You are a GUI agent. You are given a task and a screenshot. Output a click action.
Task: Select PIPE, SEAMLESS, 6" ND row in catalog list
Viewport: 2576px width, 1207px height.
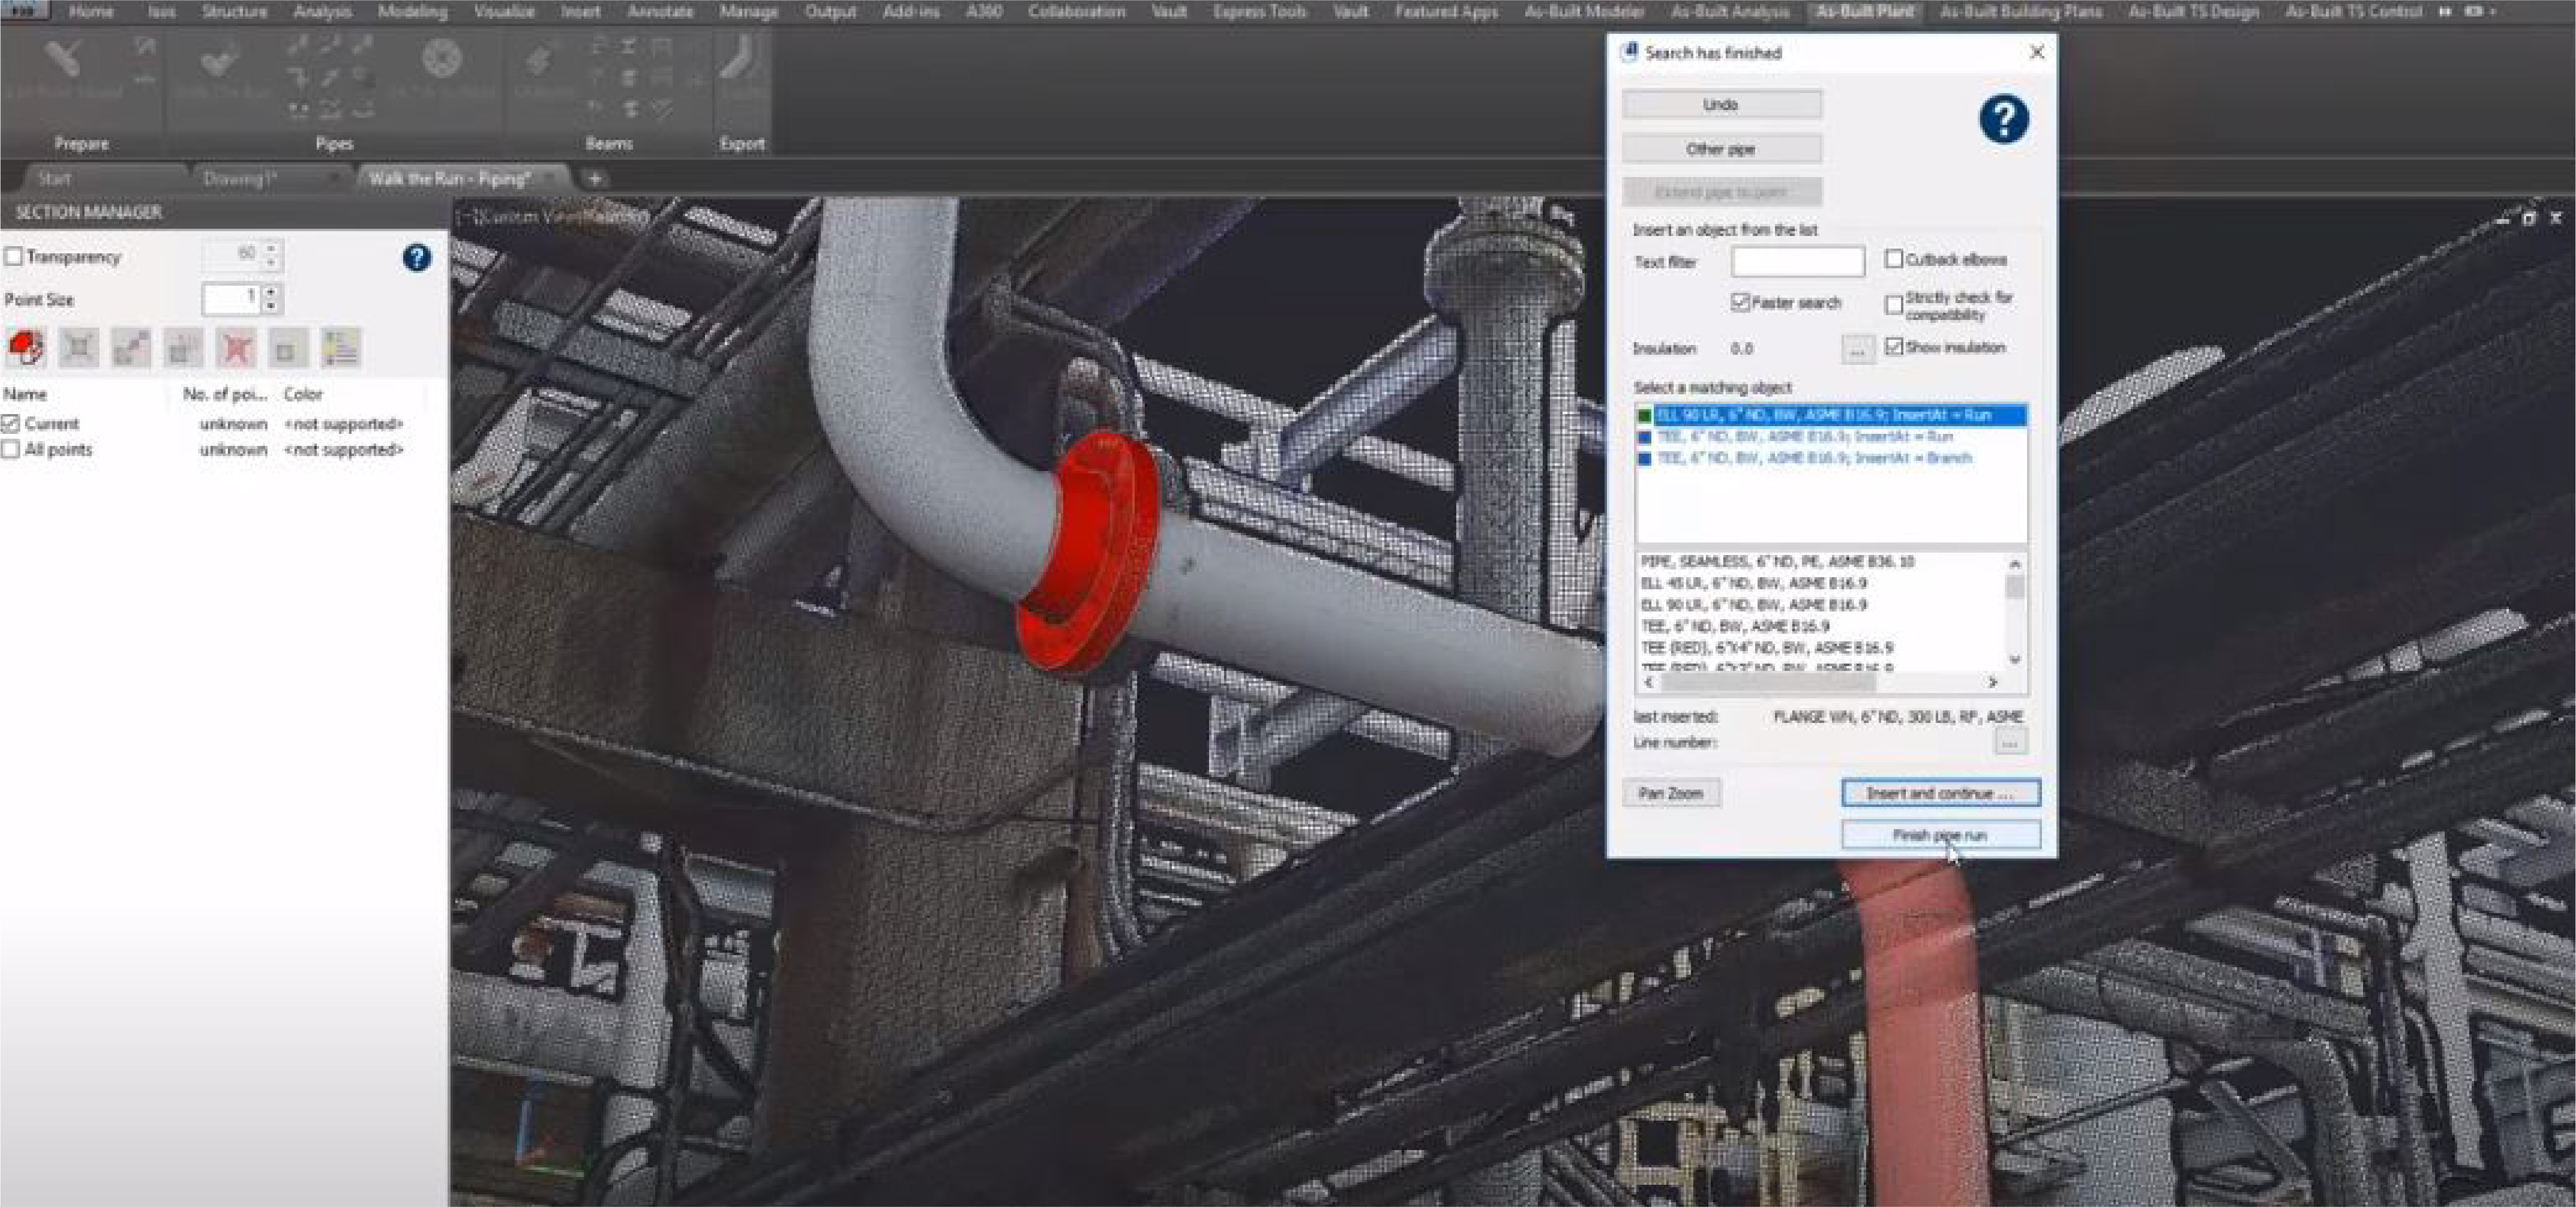click(x=1778, y=562)
